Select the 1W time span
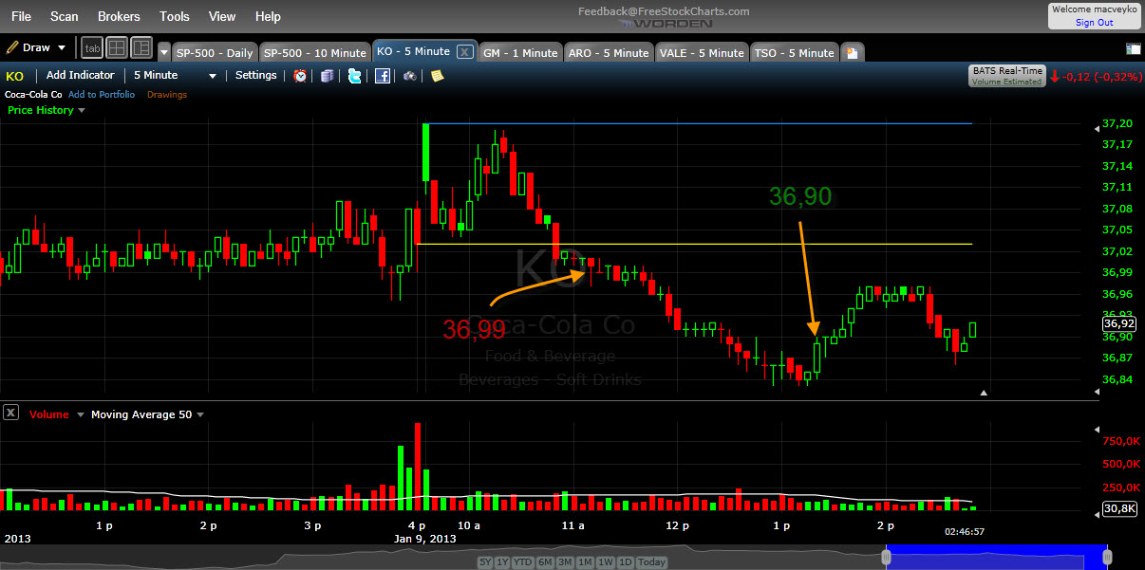This screenshot has width=1145, height=570. click(x=606, y=562)
